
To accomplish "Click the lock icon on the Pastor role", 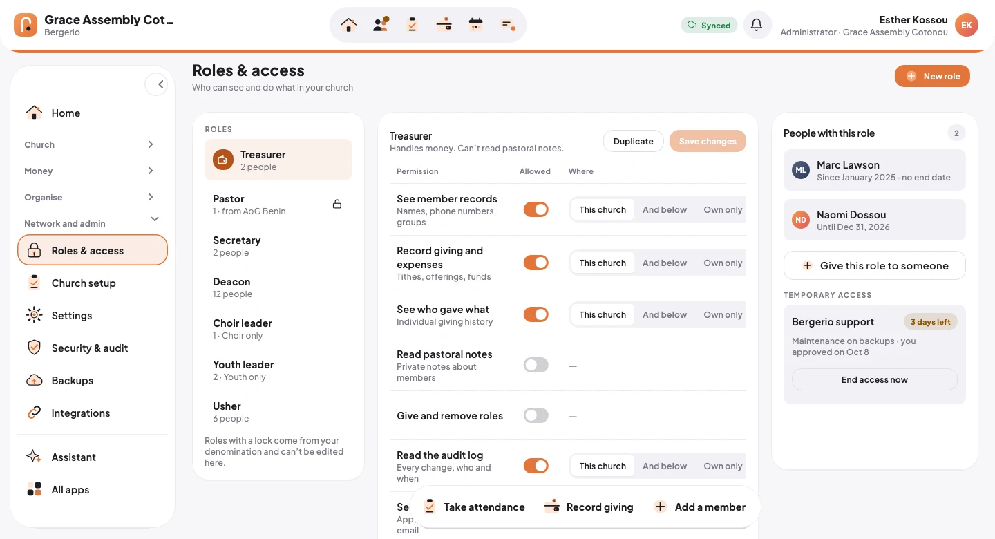I will [x=337, y=204].
